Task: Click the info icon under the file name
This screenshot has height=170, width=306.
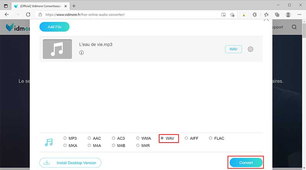Action: (81, 53)
